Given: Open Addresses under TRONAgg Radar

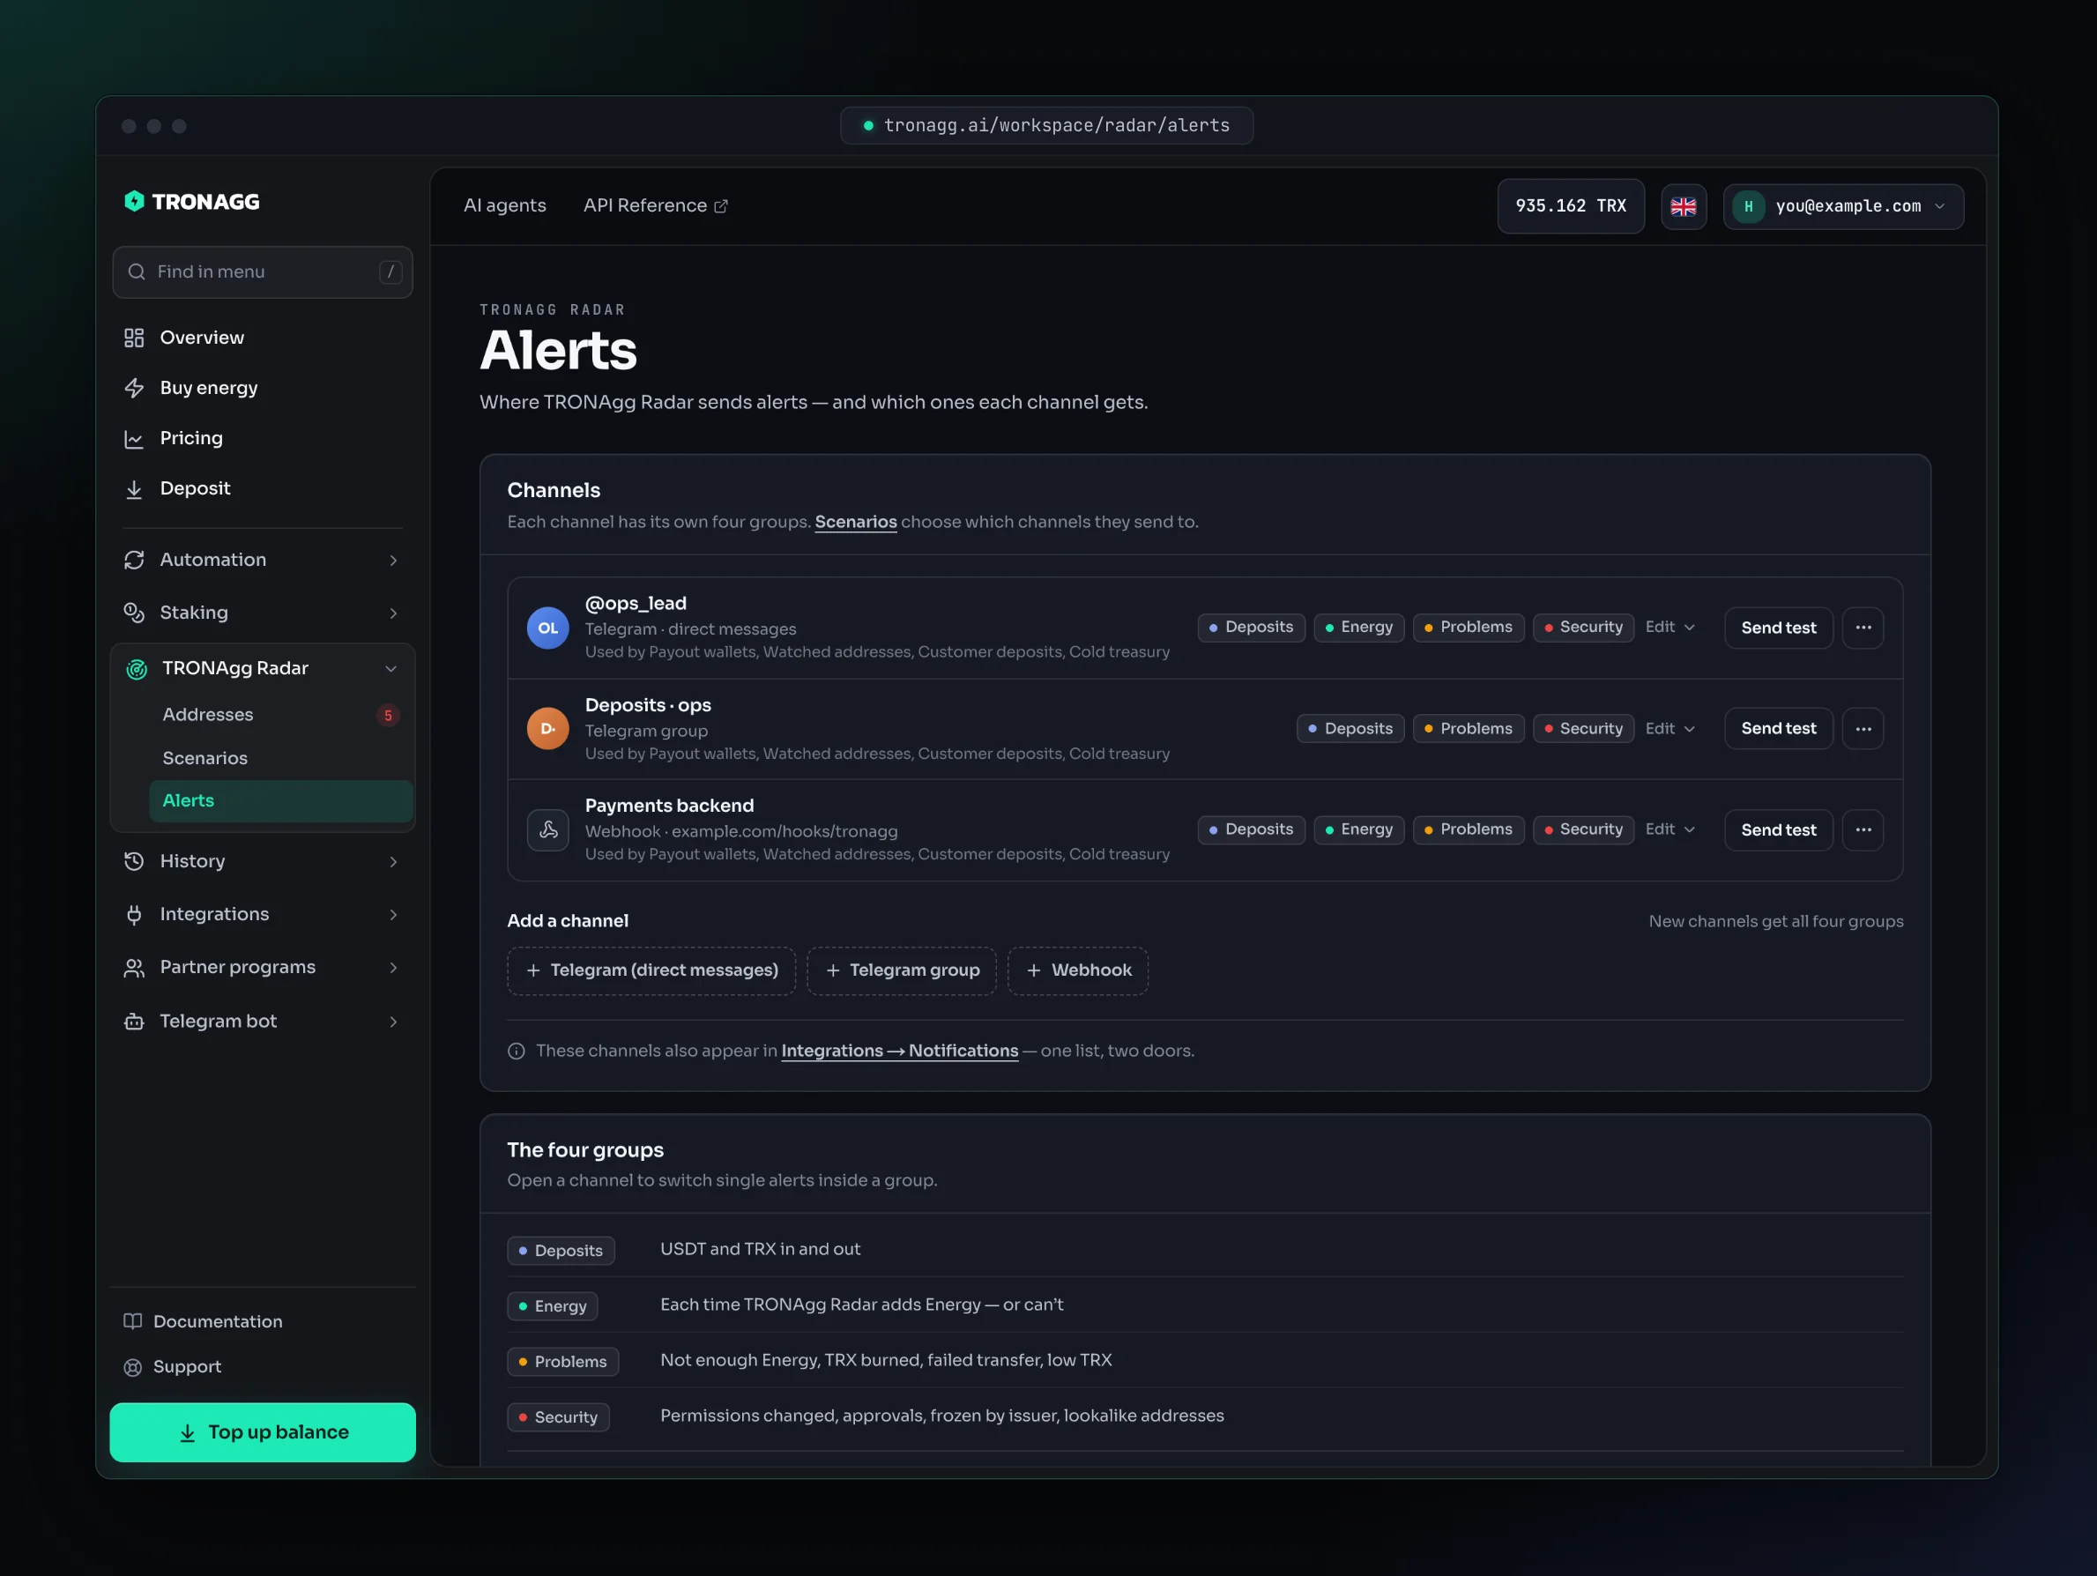Looking at the screenshot, I should coord(280,714).
